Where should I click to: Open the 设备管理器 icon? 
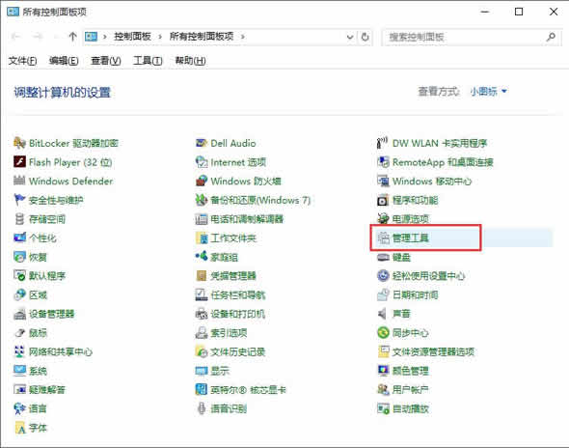19,314
